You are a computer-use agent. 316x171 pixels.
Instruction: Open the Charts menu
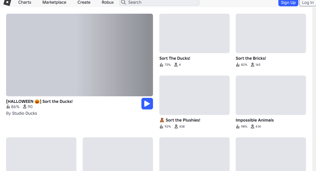click(25, 2)
